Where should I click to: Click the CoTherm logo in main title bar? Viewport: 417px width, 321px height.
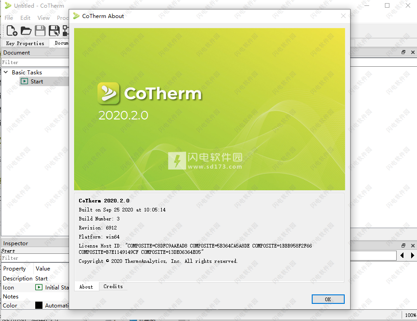point(8,5)
